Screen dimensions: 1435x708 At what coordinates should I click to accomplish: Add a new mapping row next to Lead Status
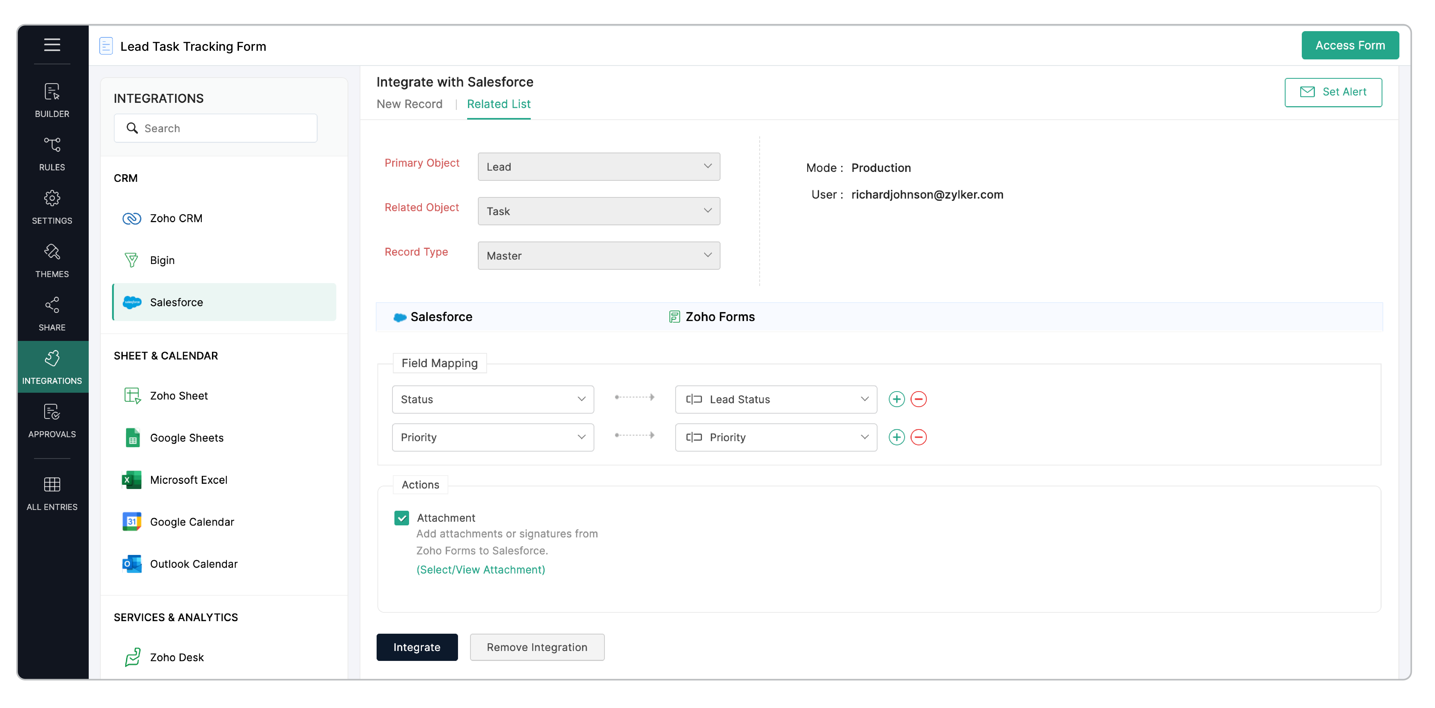[896, 399]
